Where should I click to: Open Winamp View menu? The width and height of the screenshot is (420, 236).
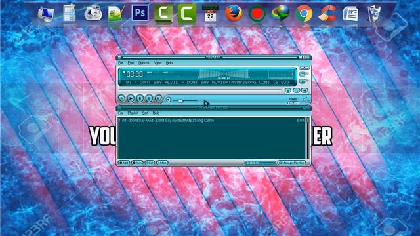(157, 63)
